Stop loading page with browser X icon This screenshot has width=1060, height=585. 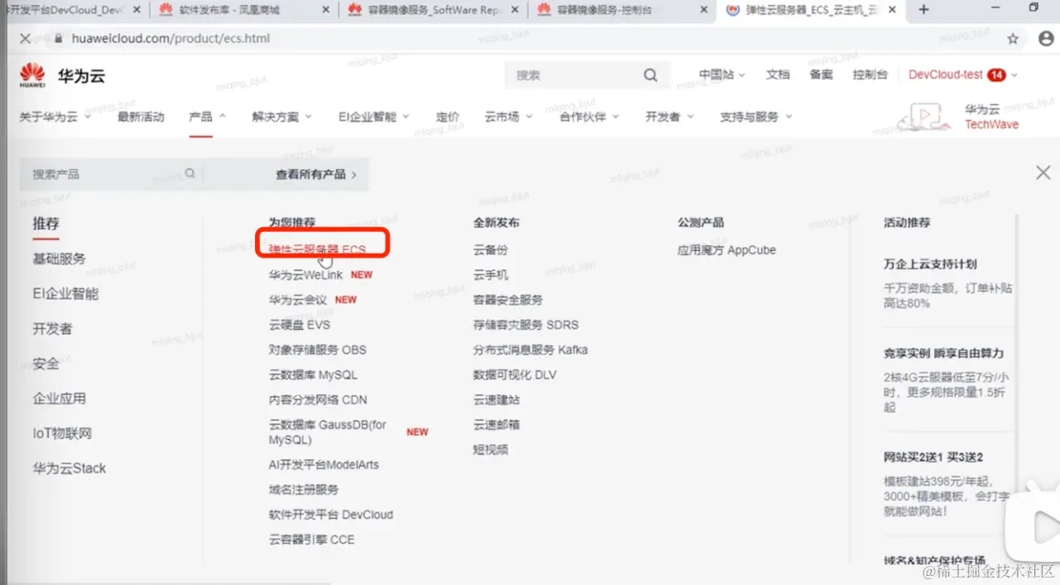(x=25, y=39)
